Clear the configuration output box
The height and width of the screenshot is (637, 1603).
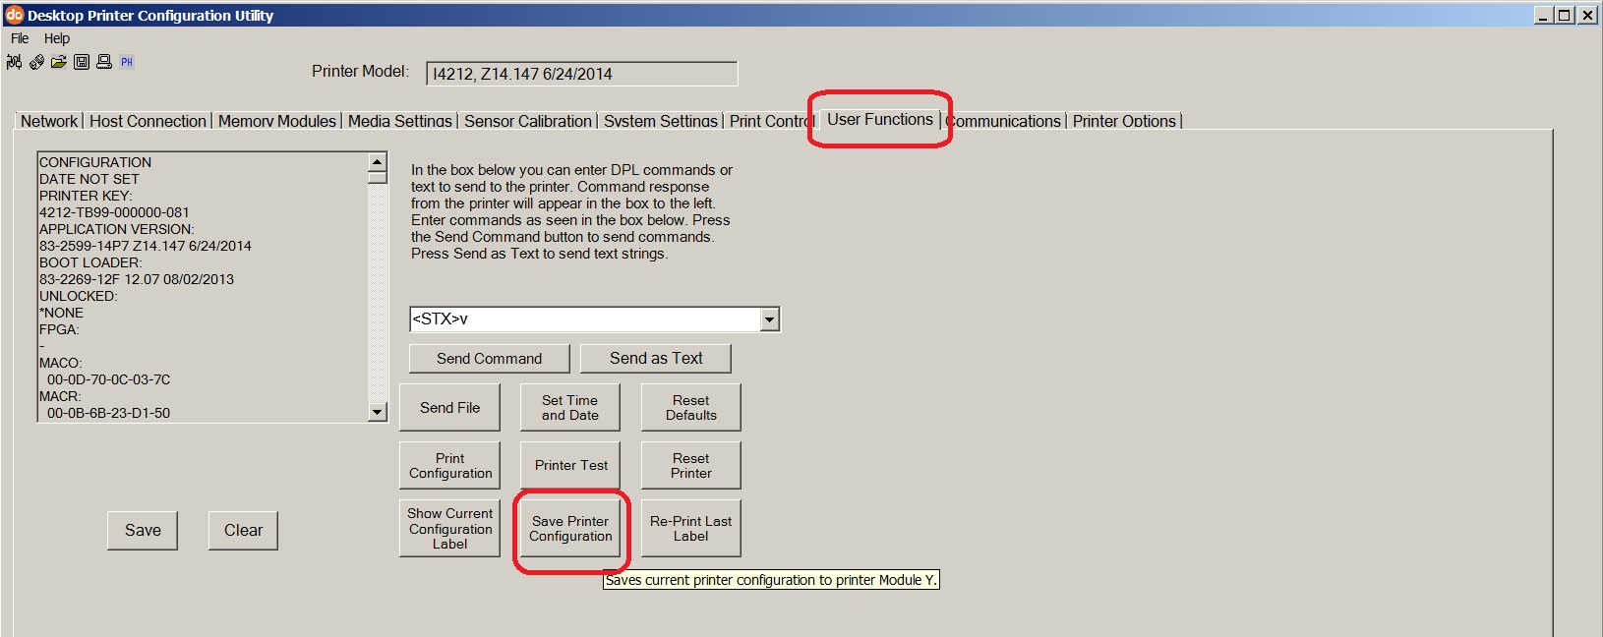[243, 530]
